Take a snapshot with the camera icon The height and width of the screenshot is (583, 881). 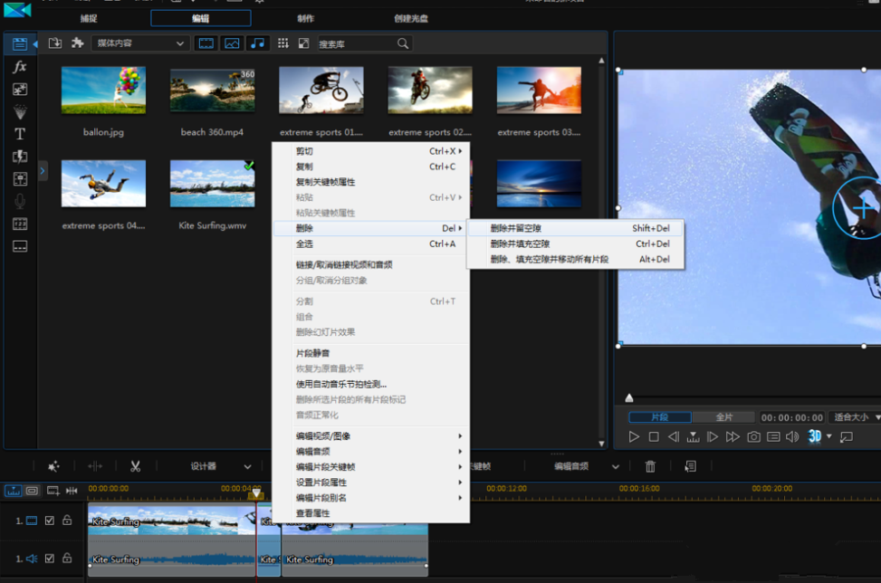tap(753, 436)
